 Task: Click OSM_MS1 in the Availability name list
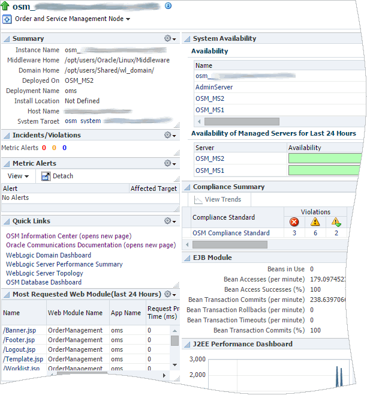click(x=210, y=110)
